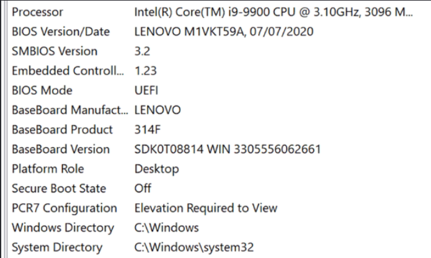The width and height of the screenshot is (431, 258).
Task: Select the Platform Role row label
Action: [48, 169]
